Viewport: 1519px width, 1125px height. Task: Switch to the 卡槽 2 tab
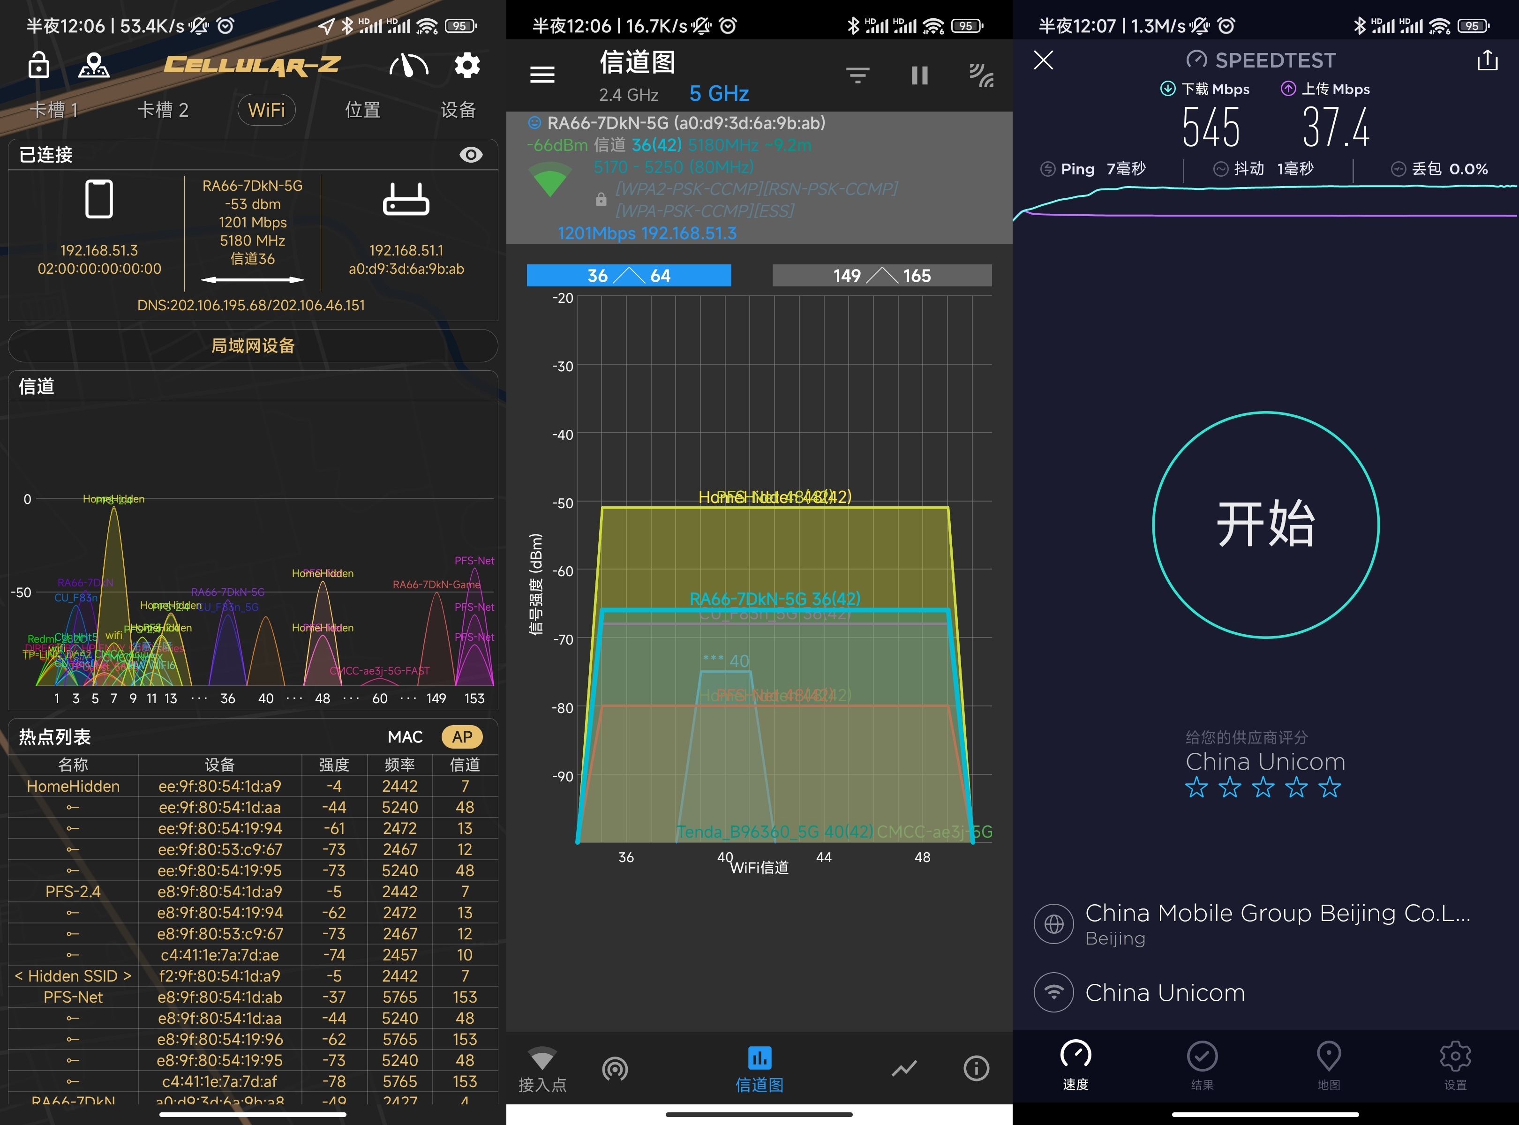pyautogui.click(x=163, y=110)
